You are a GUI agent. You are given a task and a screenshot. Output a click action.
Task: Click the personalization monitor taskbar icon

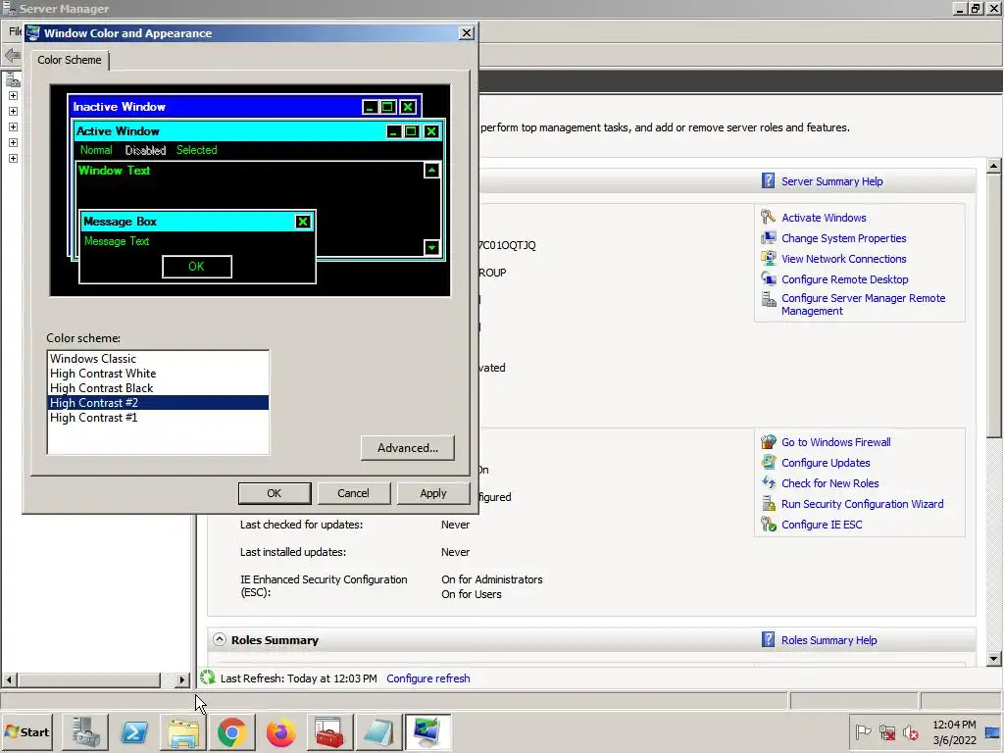[427, 731]
